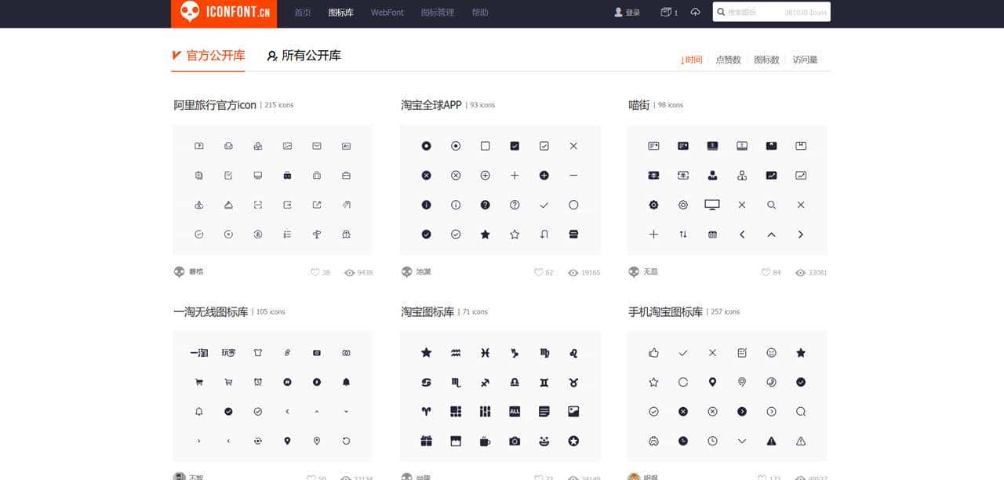
Task: Click the upload cloud icon in top bar
Action: [x=696, y=12]
